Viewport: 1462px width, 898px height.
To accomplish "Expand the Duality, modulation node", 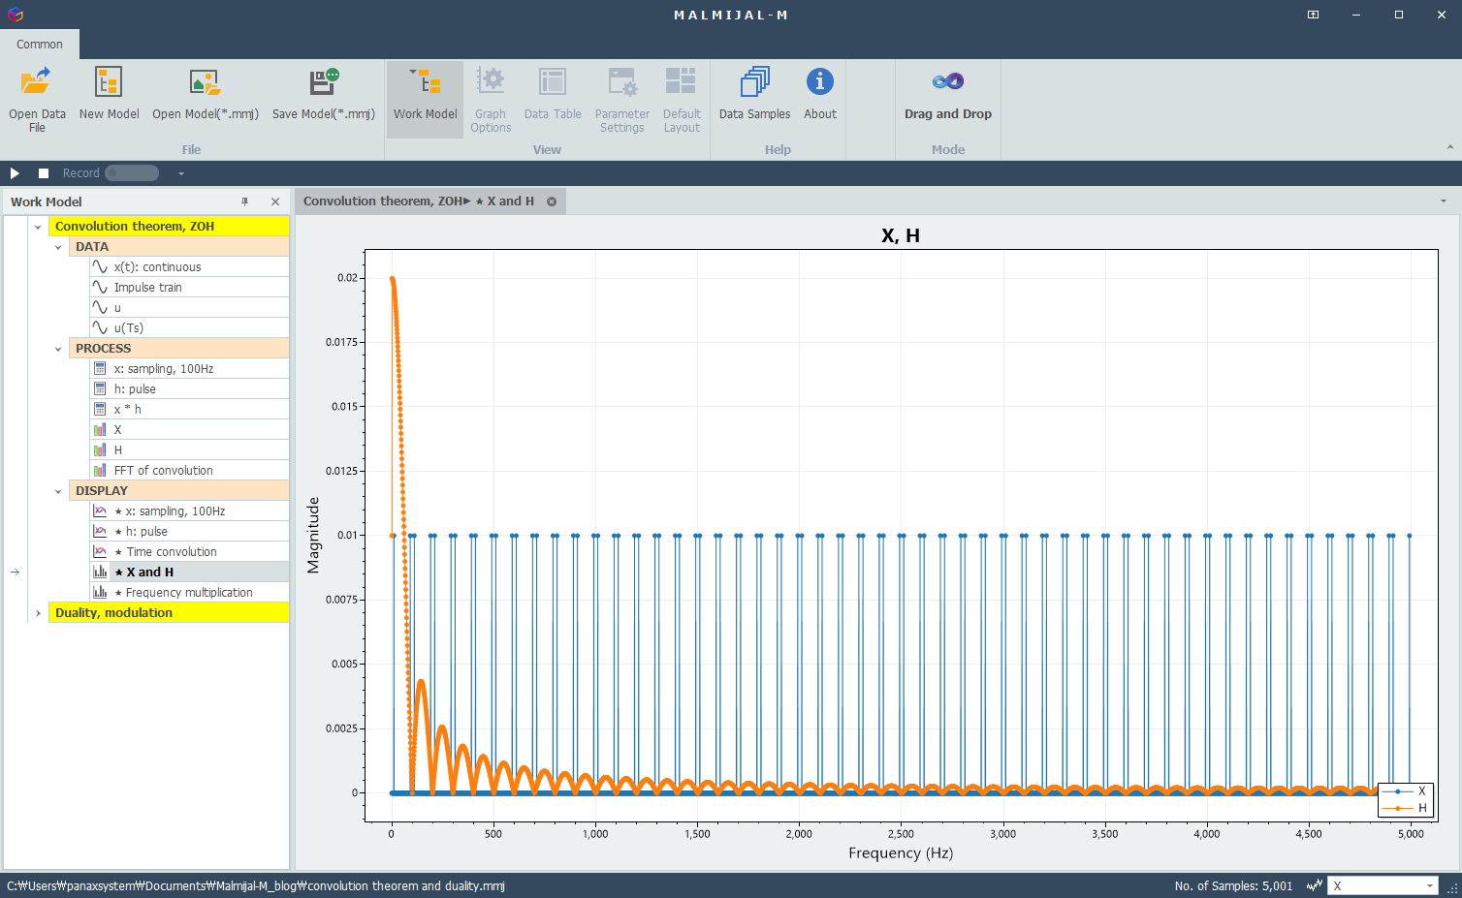I will click(x=38, y=613).
